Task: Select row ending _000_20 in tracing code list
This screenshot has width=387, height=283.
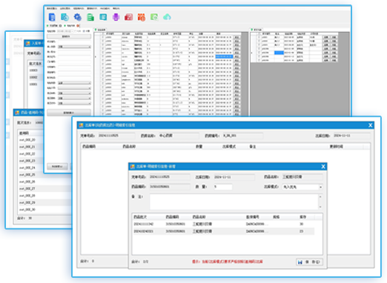Action: point(30,140)
